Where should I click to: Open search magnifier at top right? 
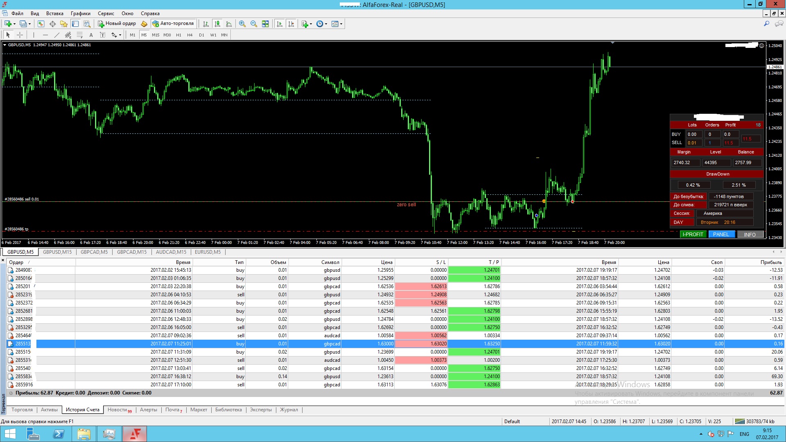(766, 24)
